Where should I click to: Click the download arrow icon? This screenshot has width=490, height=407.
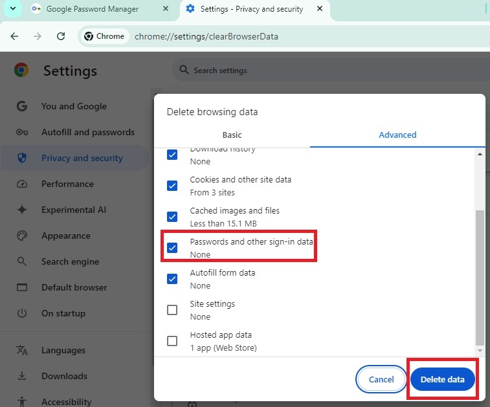(x=22, y=376)
